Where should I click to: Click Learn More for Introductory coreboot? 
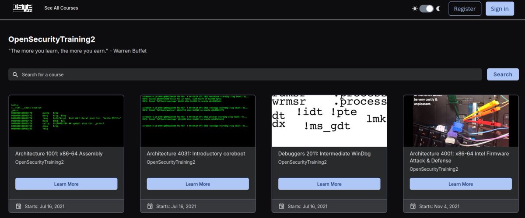[198, 184]
